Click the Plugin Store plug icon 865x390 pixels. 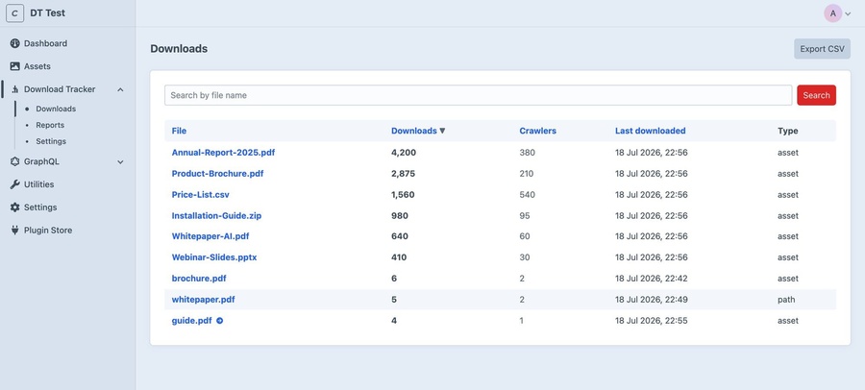(14, 230)
